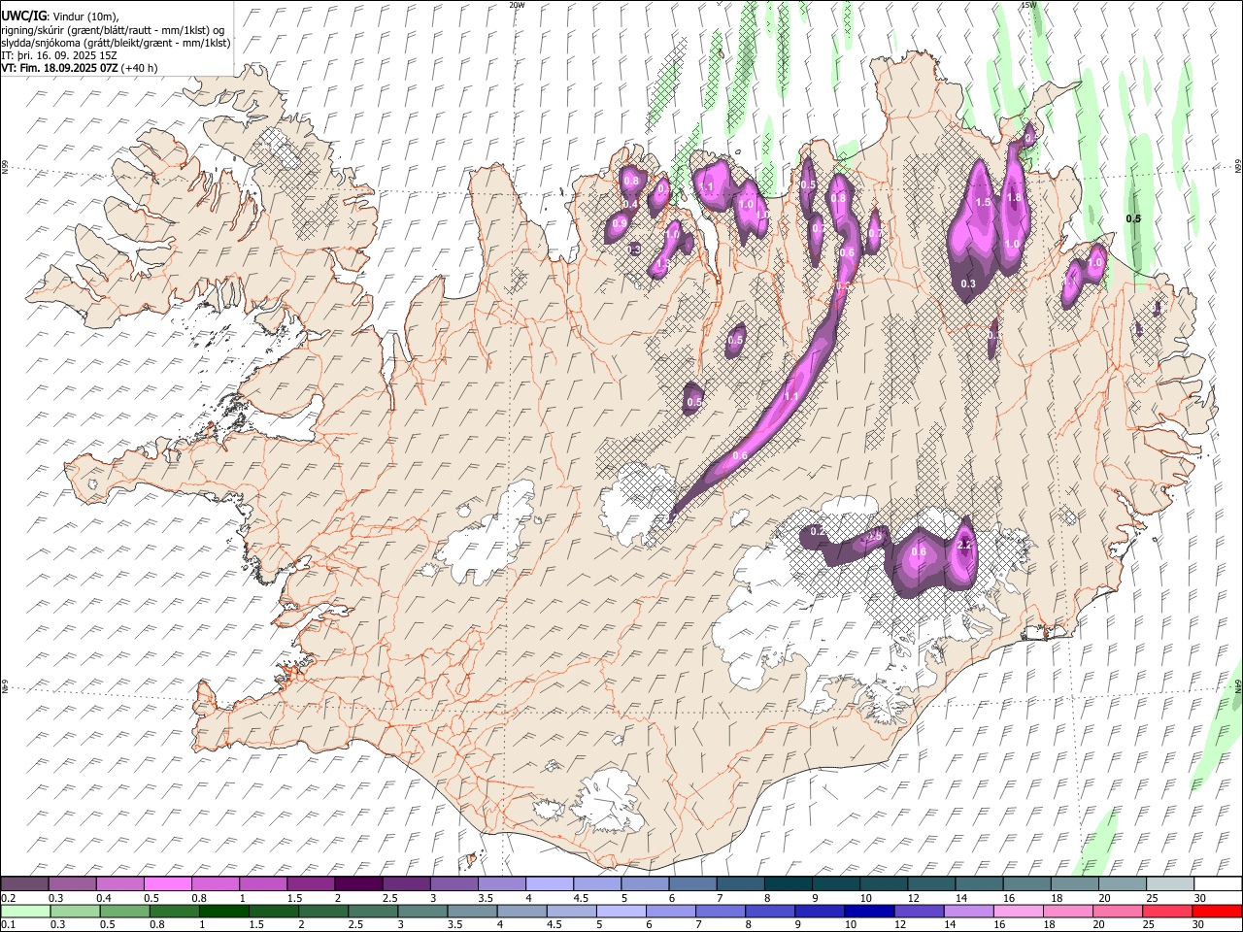Click the 15W longitude label
The height and width of the screenshot is (932, 1243).
coord(1028,5)
